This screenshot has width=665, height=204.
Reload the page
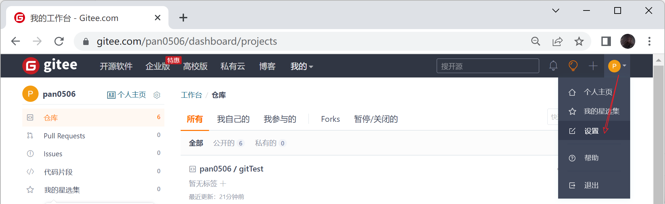click(x=59, y=41)
